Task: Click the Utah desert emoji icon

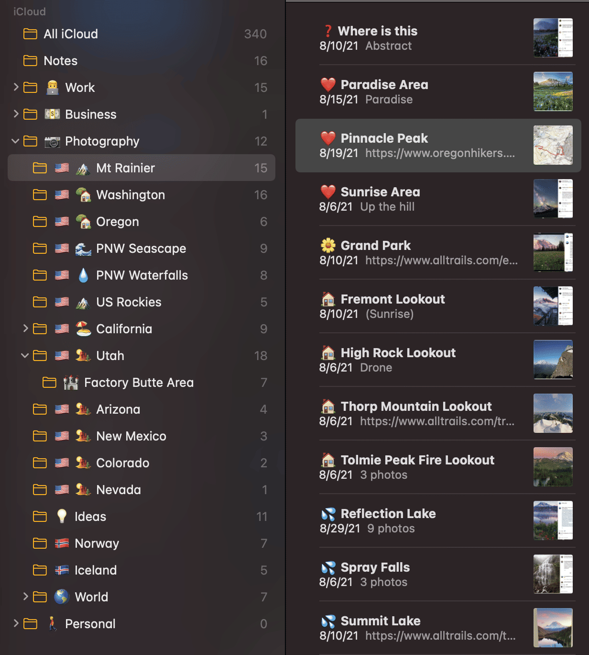Action: click(x=83, y=355)
